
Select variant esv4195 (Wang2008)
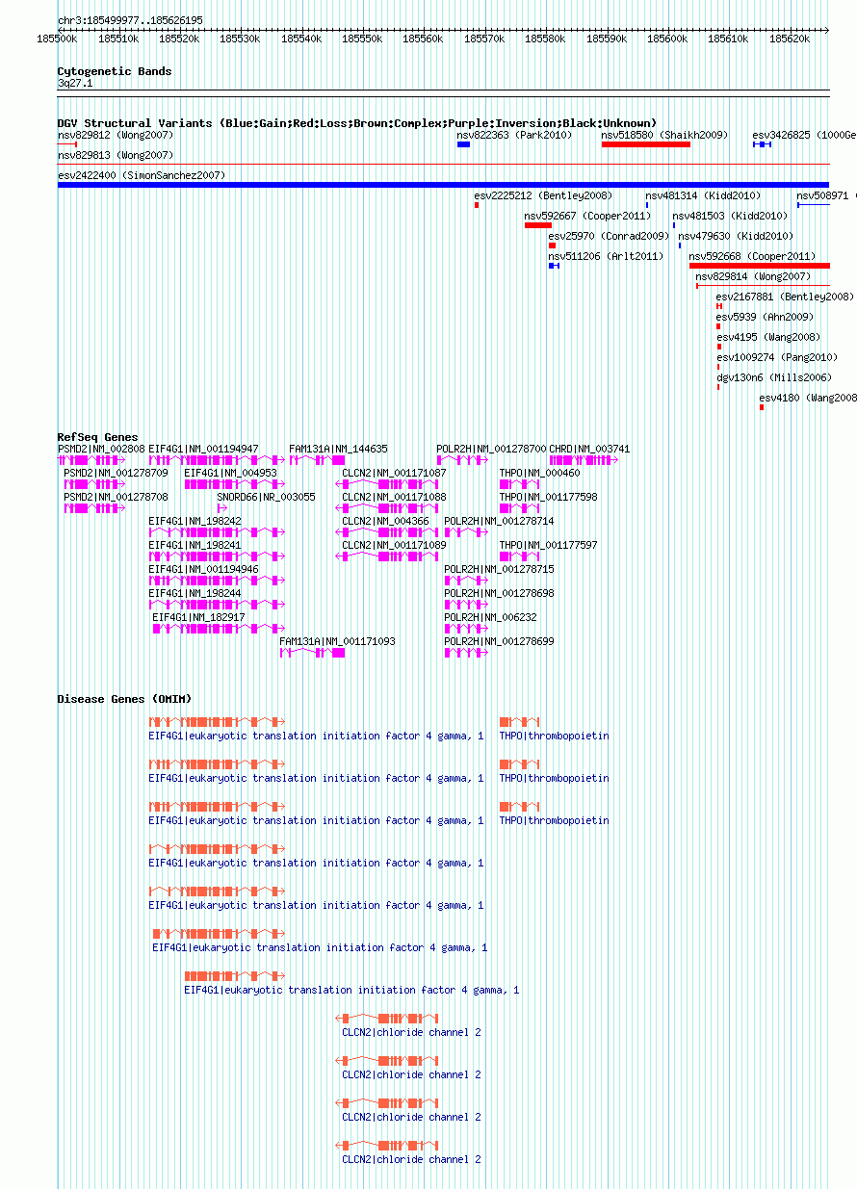(768, 338)
